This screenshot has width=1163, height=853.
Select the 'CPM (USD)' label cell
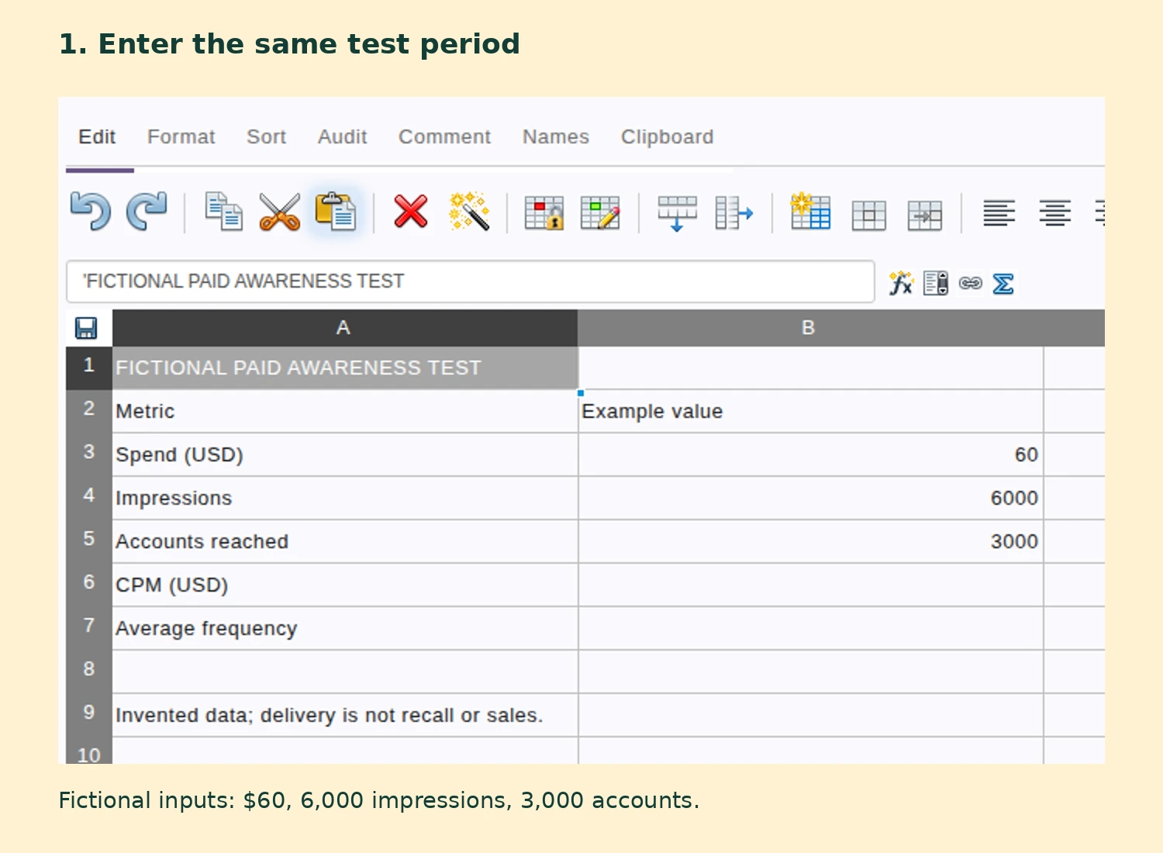click(345, 585)
